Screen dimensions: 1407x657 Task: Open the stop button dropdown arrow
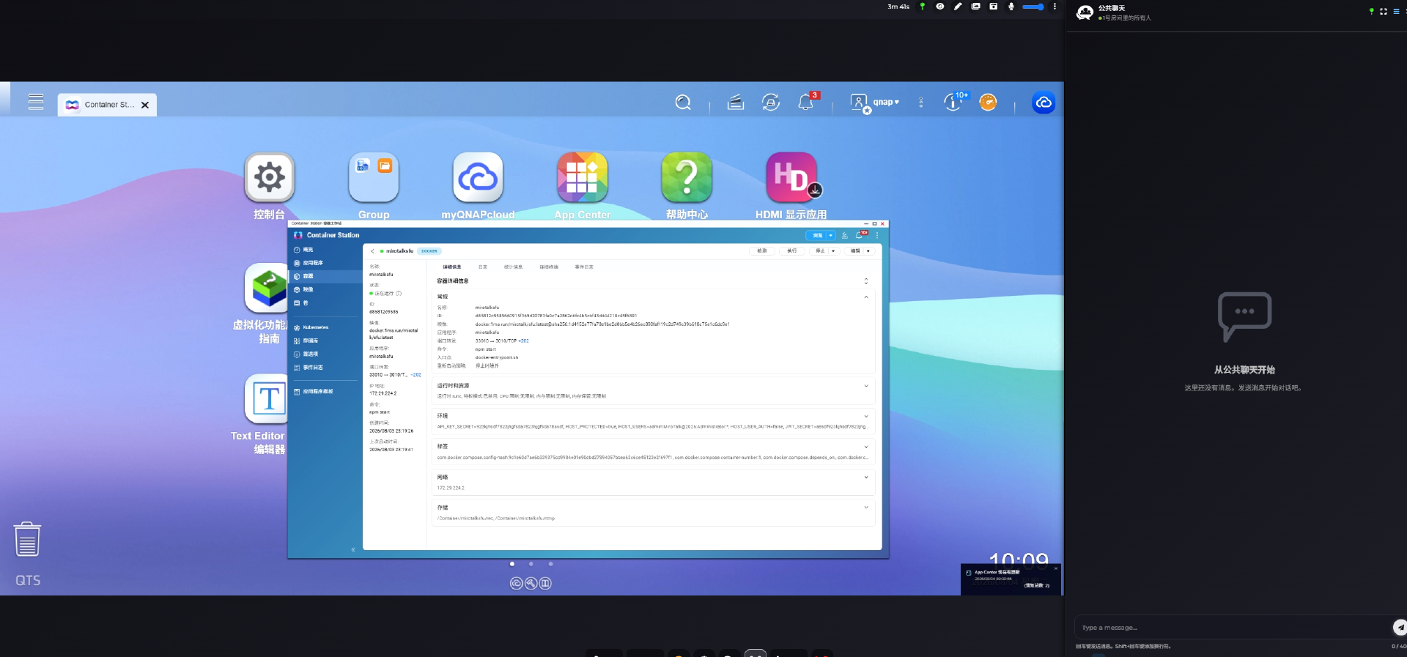pyautogui.click(x=833, y=250)
